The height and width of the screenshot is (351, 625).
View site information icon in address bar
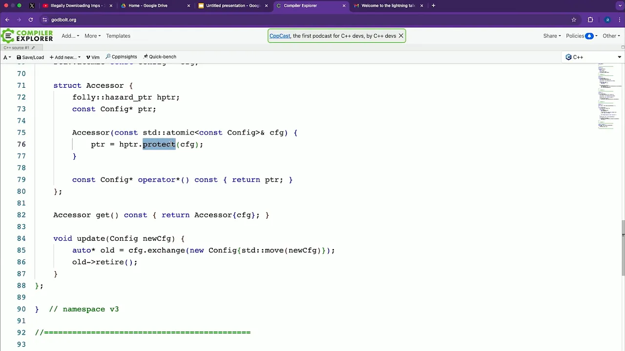pos(44,20)
